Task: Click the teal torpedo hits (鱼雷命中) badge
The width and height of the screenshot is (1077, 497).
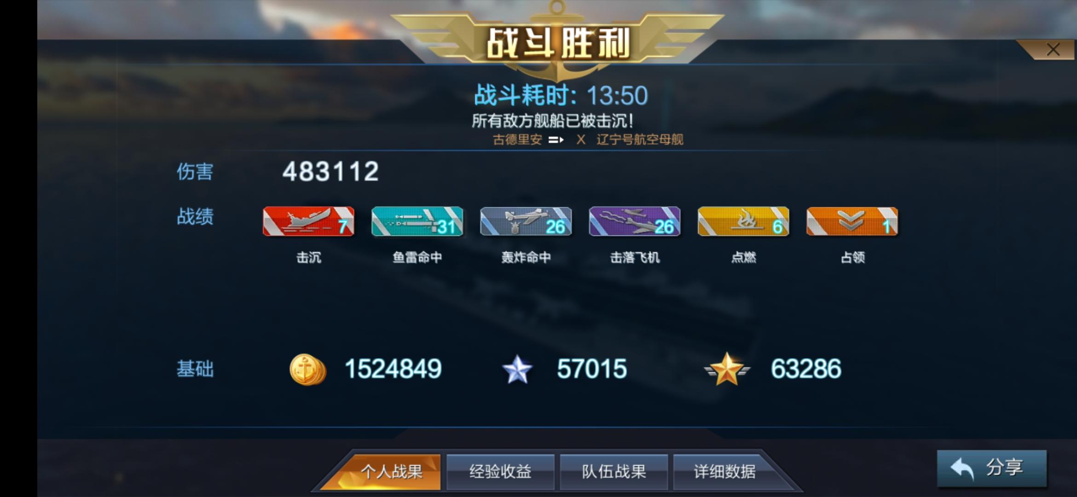Action: [417, 221]
